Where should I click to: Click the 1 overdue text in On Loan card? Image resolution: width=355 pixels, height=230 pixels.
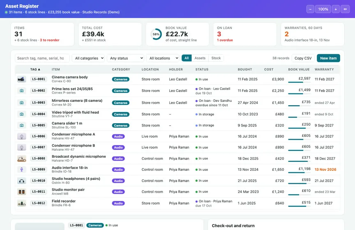click(225, 40)
